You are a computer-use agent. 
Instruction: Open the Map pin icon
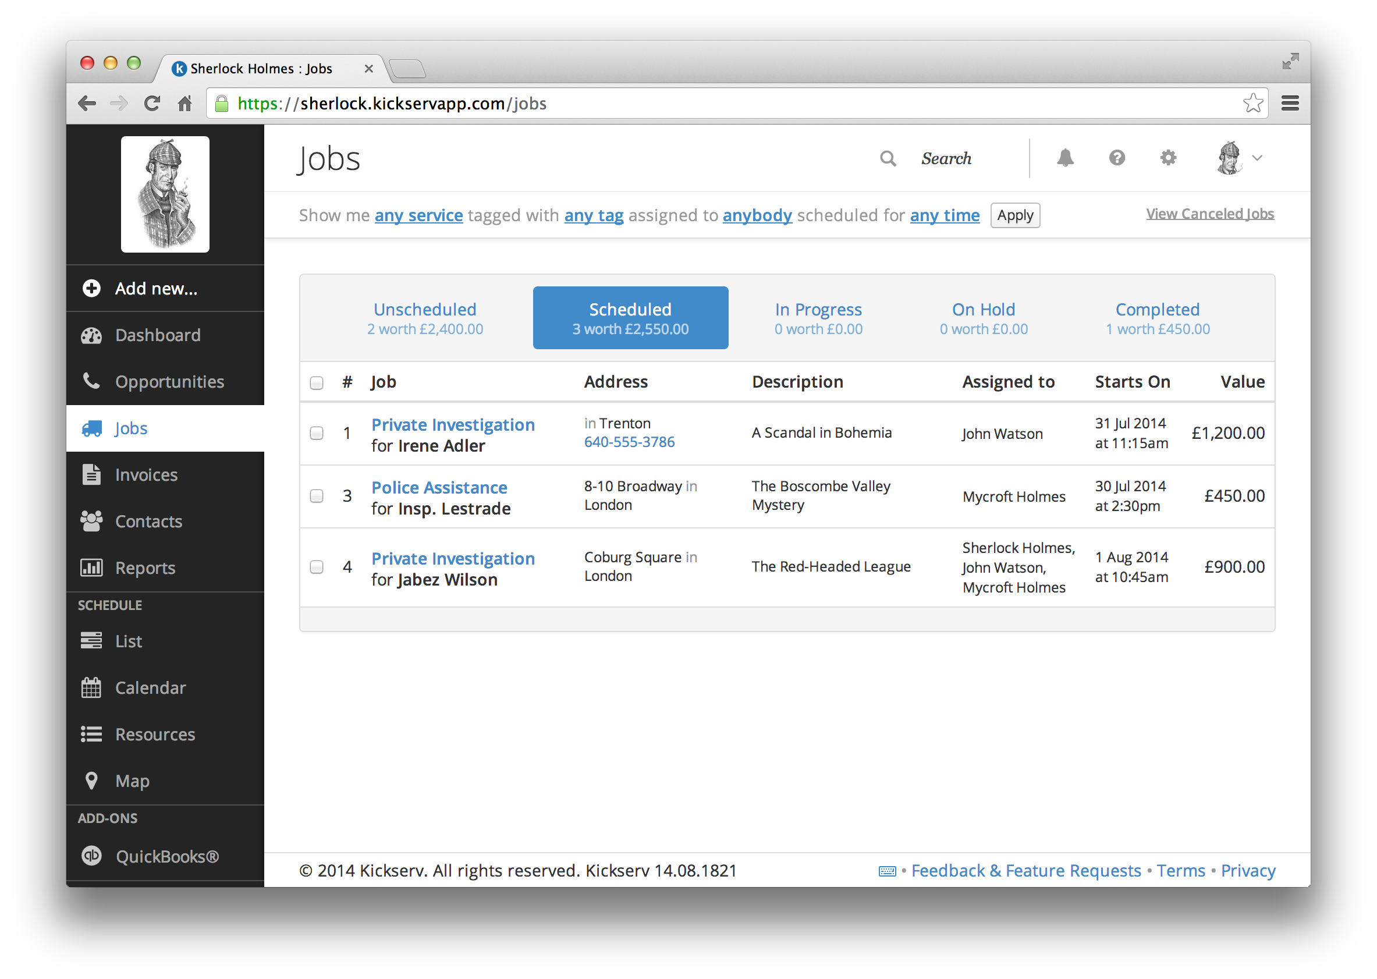click(91, 780)
